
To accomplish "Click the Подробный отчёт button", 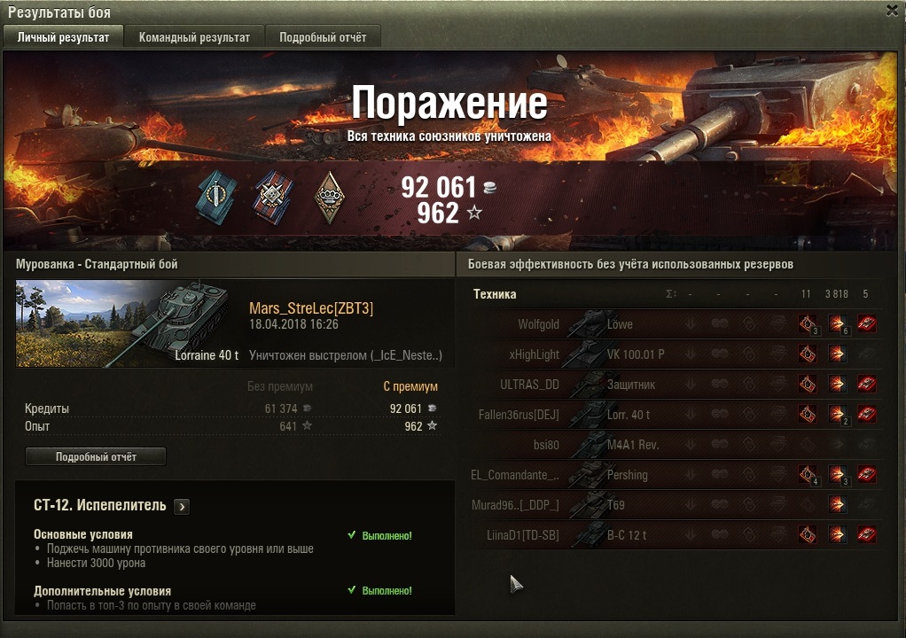I will click(96, 456).
